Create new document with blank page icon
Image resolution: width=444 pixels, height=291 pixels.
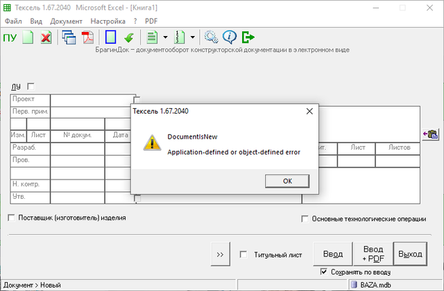28,37
